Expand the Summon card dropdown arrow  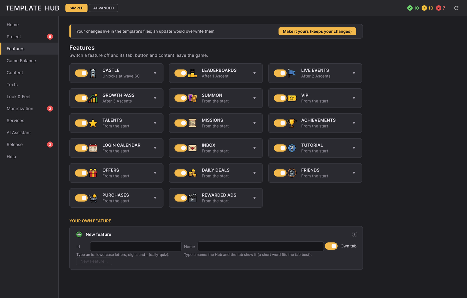pyautogui.click(x=255, y=98)
